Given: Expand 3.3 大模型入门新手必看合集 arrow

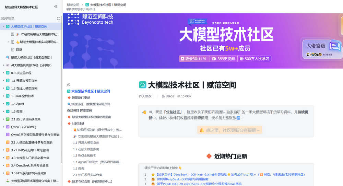Looking at the screenshot, I should (3, 158).
